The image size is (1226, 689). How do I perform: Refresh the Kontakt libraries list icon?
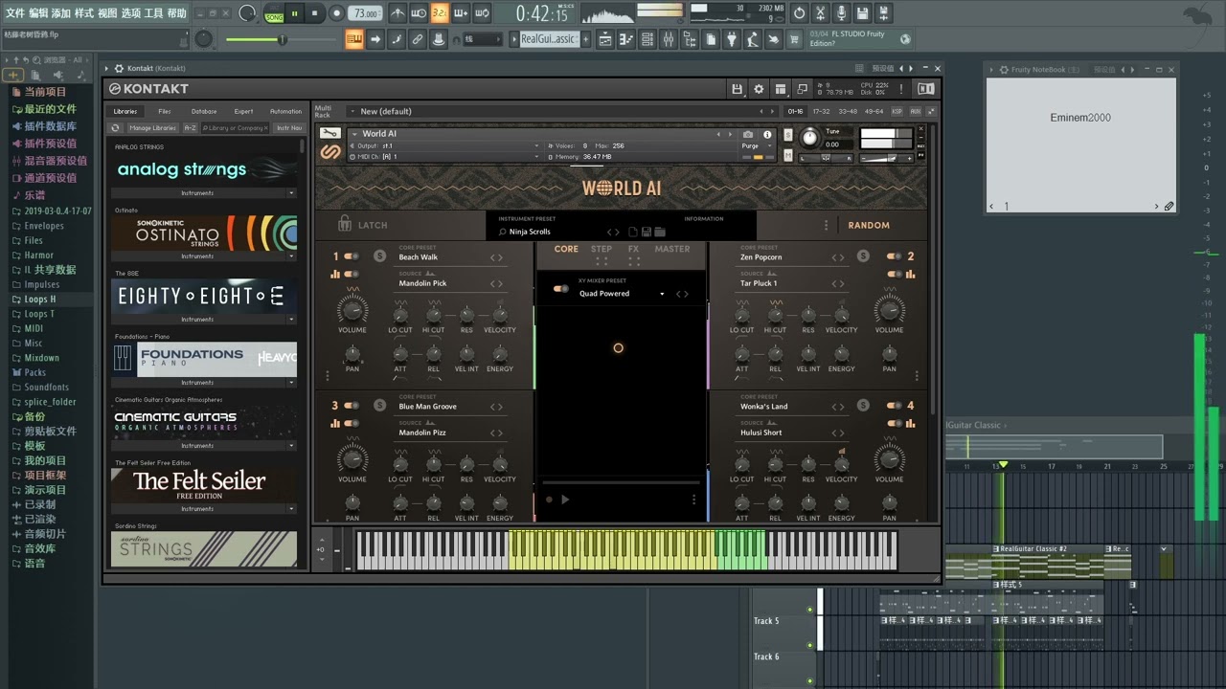(116, 127)
